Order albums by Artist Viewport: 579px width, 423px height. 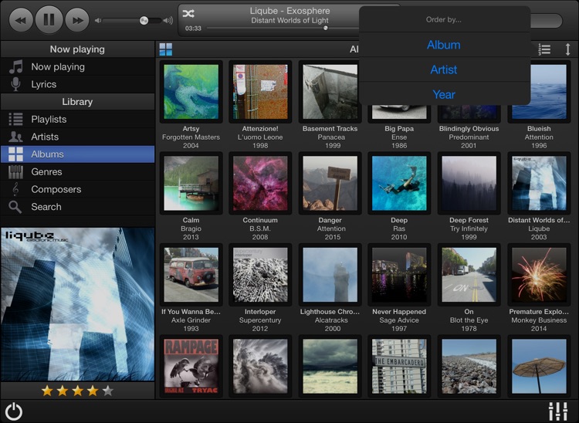click(444, 69)
